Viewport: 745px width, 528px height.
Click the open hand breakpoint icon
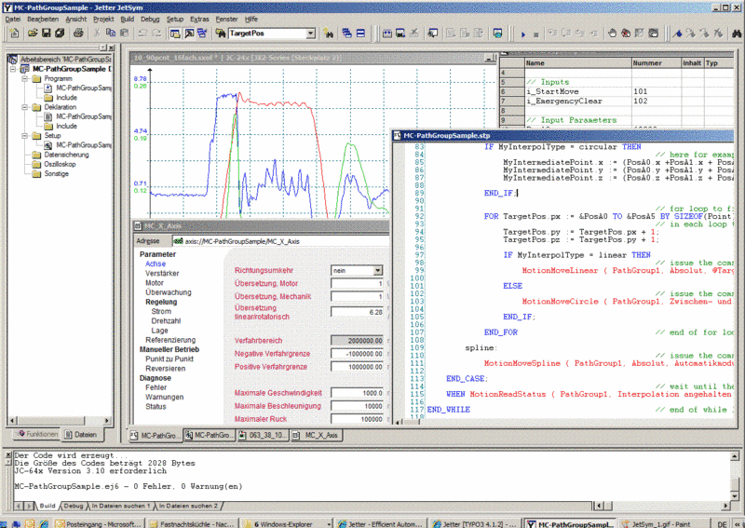pos(612,34)
